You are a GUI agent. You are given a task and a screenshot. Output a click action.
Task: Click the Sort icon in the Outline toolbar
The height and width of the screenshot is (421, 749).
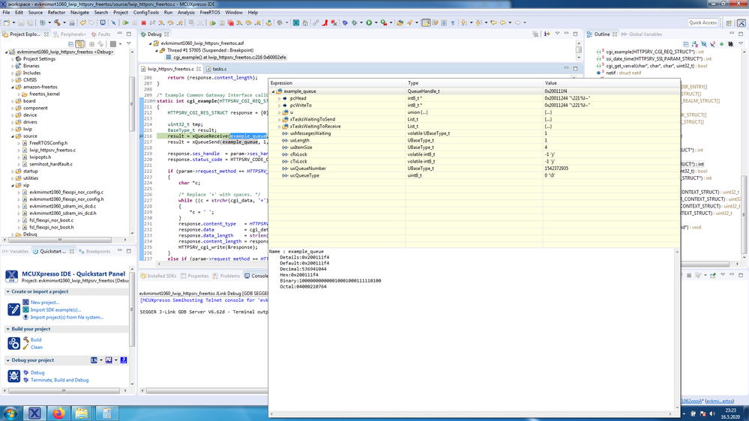tap(696, 44)
